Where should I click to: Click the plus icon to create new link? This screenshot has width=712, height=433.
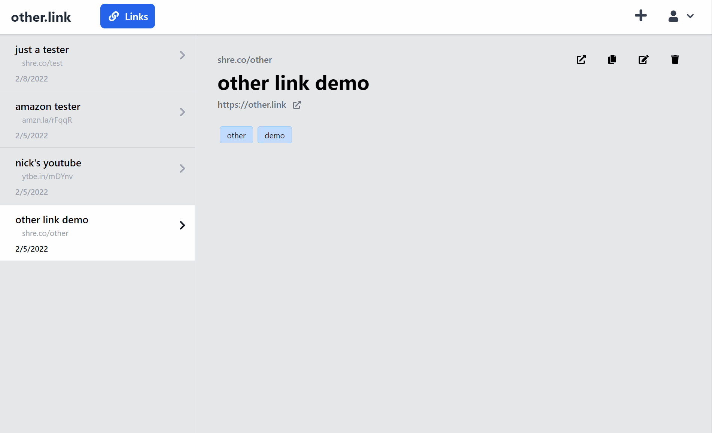(640, 16)
